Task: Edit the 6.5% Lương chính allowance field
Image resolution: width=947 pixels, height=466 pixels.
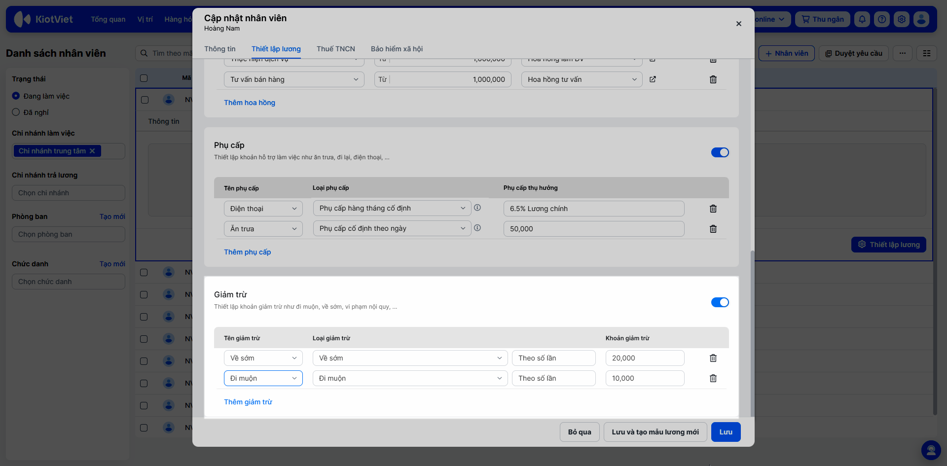Action: click(594, 209)
